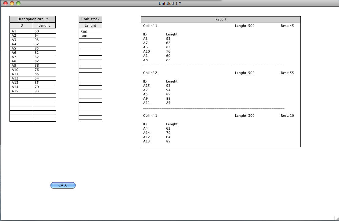Click the ID column header in Description circuit

[21, 25]
